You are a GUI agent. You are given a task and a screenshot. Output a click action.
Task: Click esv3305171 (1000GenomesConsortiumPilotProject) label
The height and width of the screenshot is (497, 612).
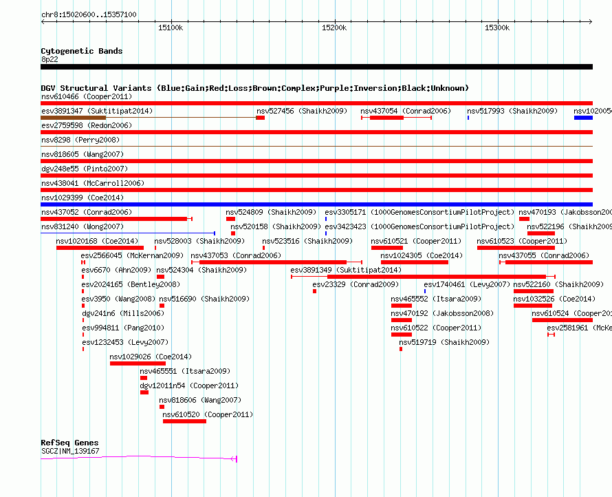[419, 212]
